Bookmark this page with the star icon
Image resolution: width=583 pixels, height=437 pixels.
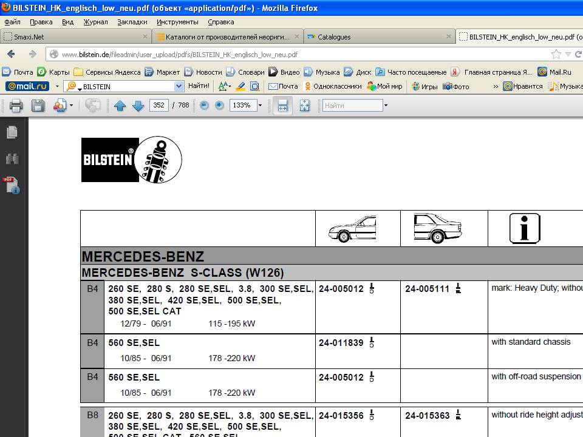point(556,54)
